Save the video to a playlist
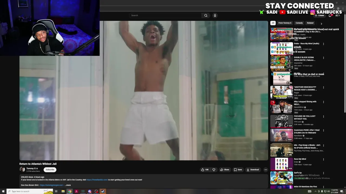Screen dimensions: 346x194 coord(238,170)
